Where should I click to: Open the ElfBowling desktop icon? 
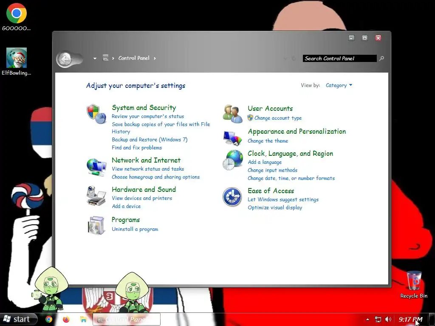(17, 62)
